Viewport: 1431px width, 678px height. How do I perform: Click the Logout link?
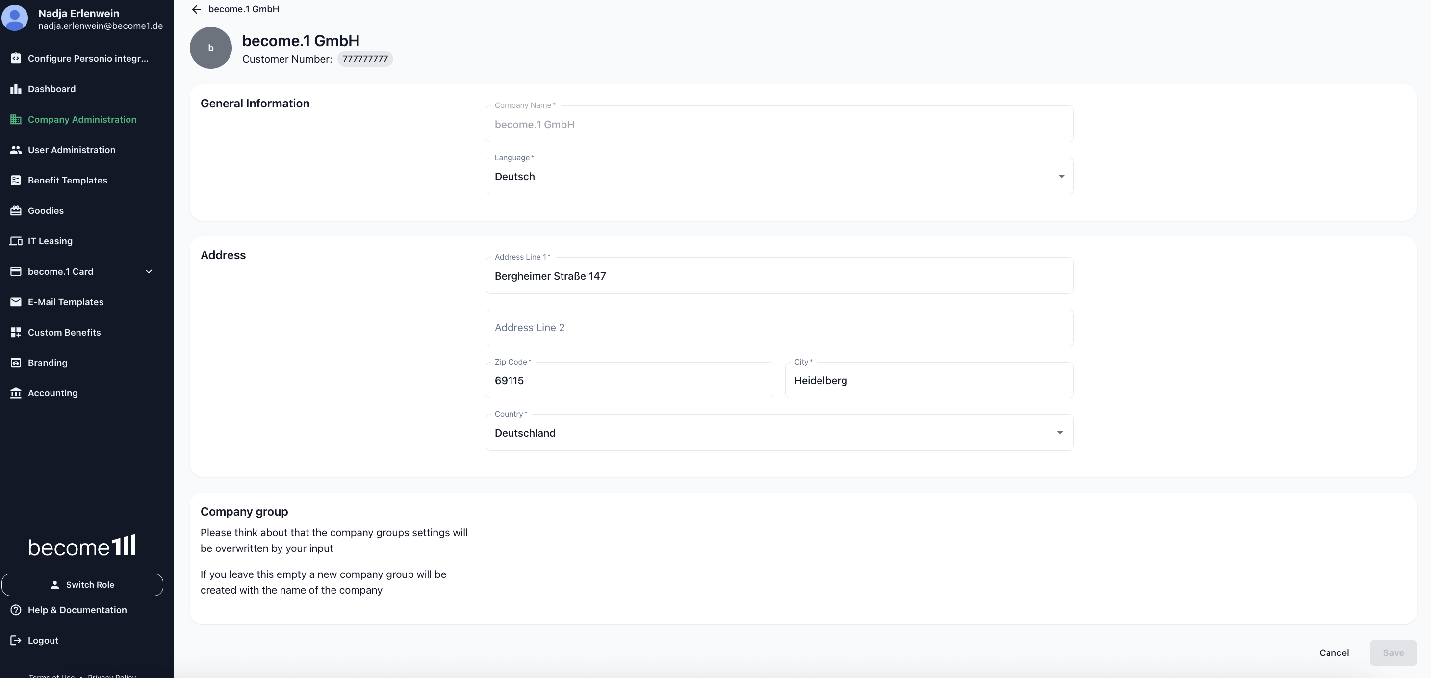pyautogui.click(x=43, y=641)
